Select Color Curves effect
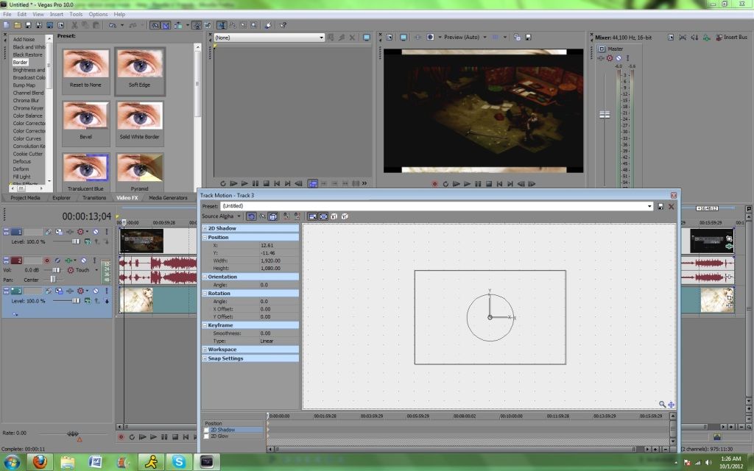Viewport: 754px width, 471px height. [27, 138]
